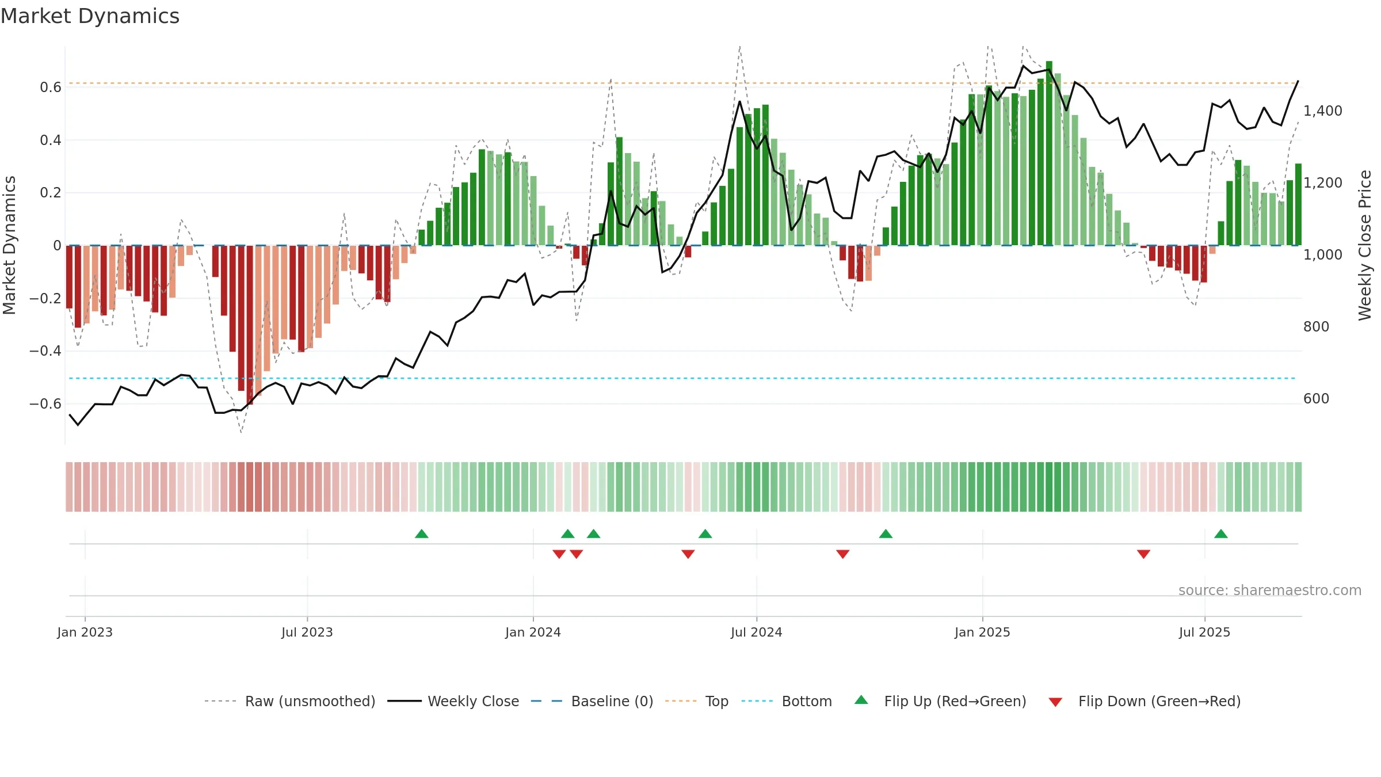Click the green Flip Up legend triangle
Image resolution: width=1381 pixels, height=777 pixels.
coord(861,700)
